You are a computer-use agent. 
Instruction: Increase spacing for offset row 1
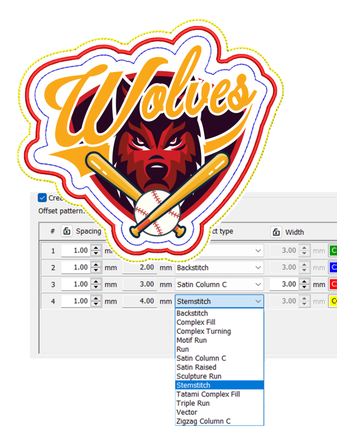pos(97,248)
